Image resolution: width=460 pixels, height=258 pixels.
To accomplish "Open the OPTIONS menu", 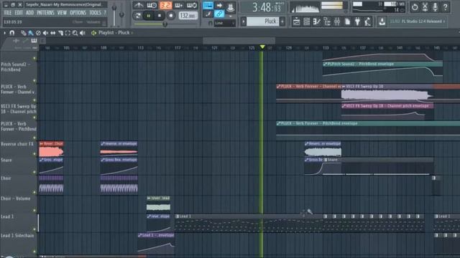I will click(78, 13).
